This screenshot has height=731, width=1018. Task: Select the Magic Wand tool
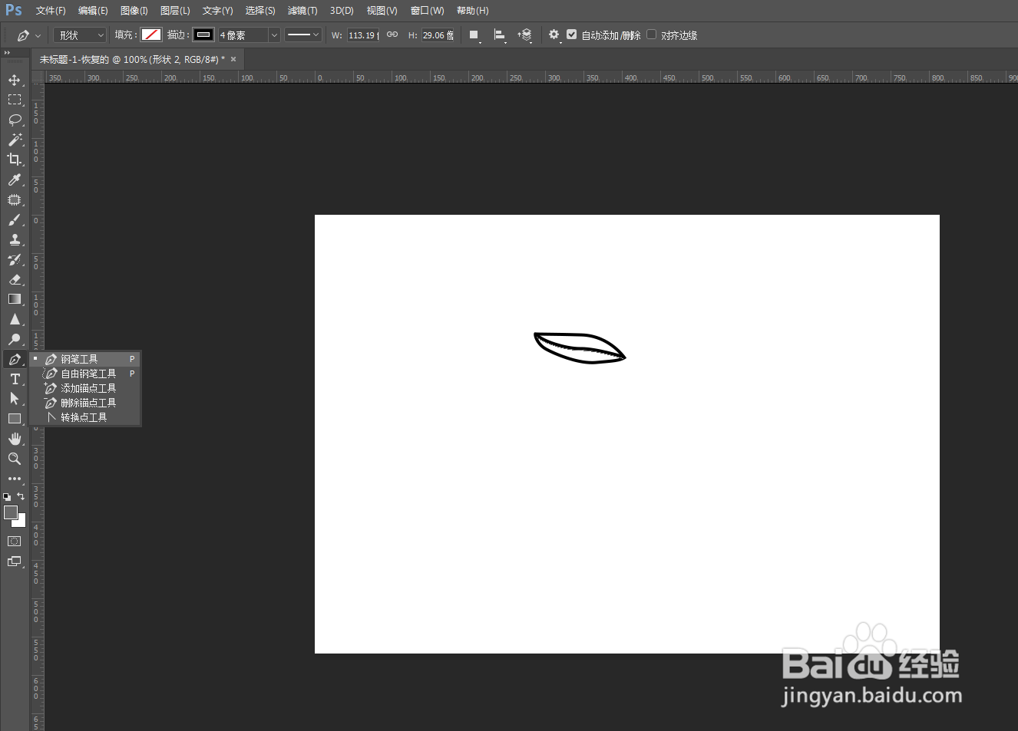15,140
